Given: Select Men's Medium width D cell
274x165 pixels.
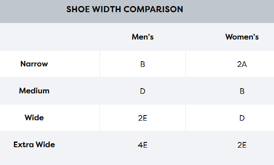Looking at the screenshot, I should (143, 91).
